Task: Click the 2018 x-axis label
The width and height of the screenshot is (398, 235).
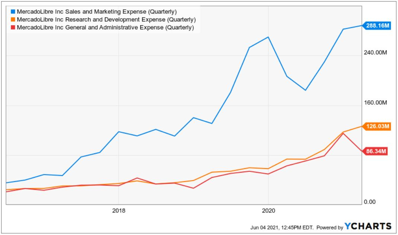Action: tap(119, 211)
